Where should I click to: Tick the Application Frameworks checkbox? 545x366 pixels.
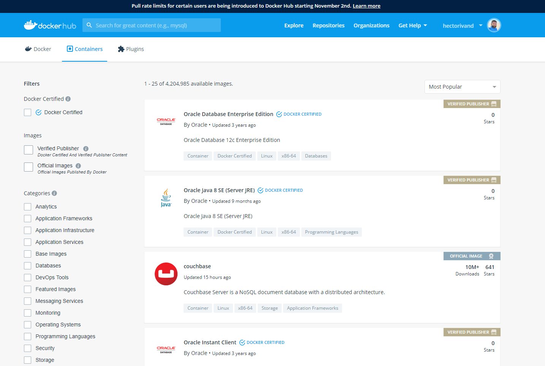[27, 218]
